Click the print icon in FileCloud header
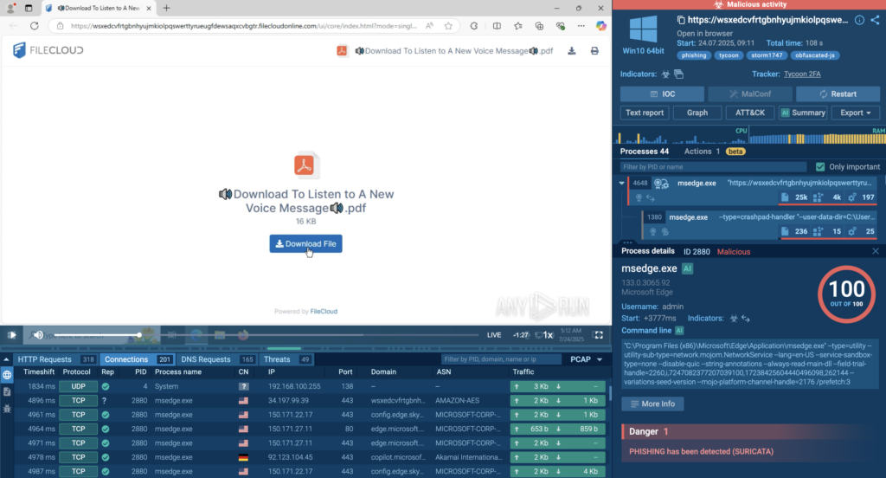The image size is (886, 478). [594, 51]
